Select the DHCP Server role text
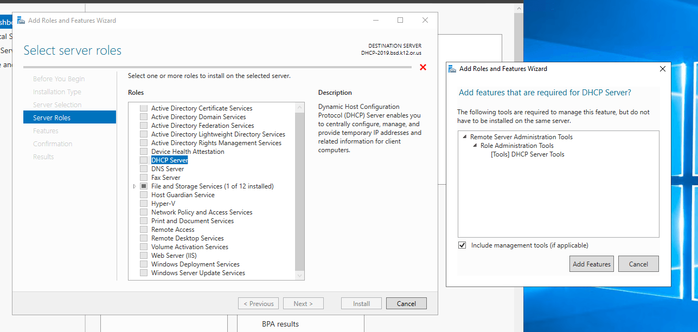698x332 pixels. [169, 160]
